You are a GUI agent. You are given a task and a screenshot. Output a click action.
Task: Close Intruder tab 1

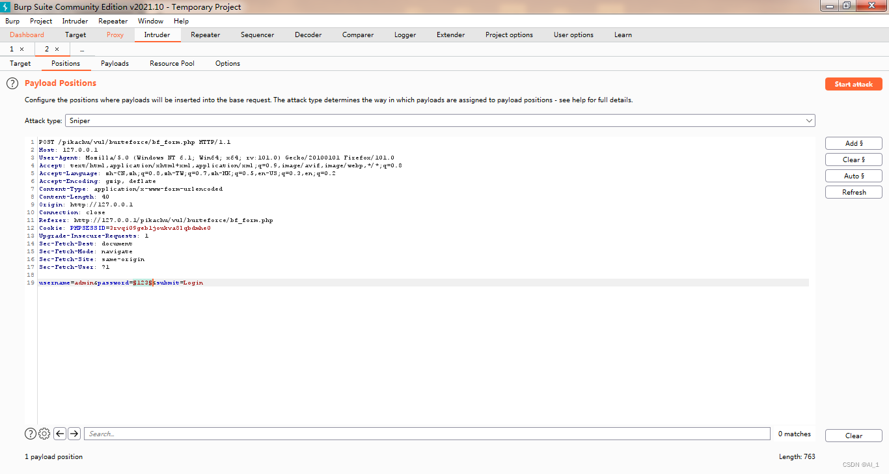point(21,49)
